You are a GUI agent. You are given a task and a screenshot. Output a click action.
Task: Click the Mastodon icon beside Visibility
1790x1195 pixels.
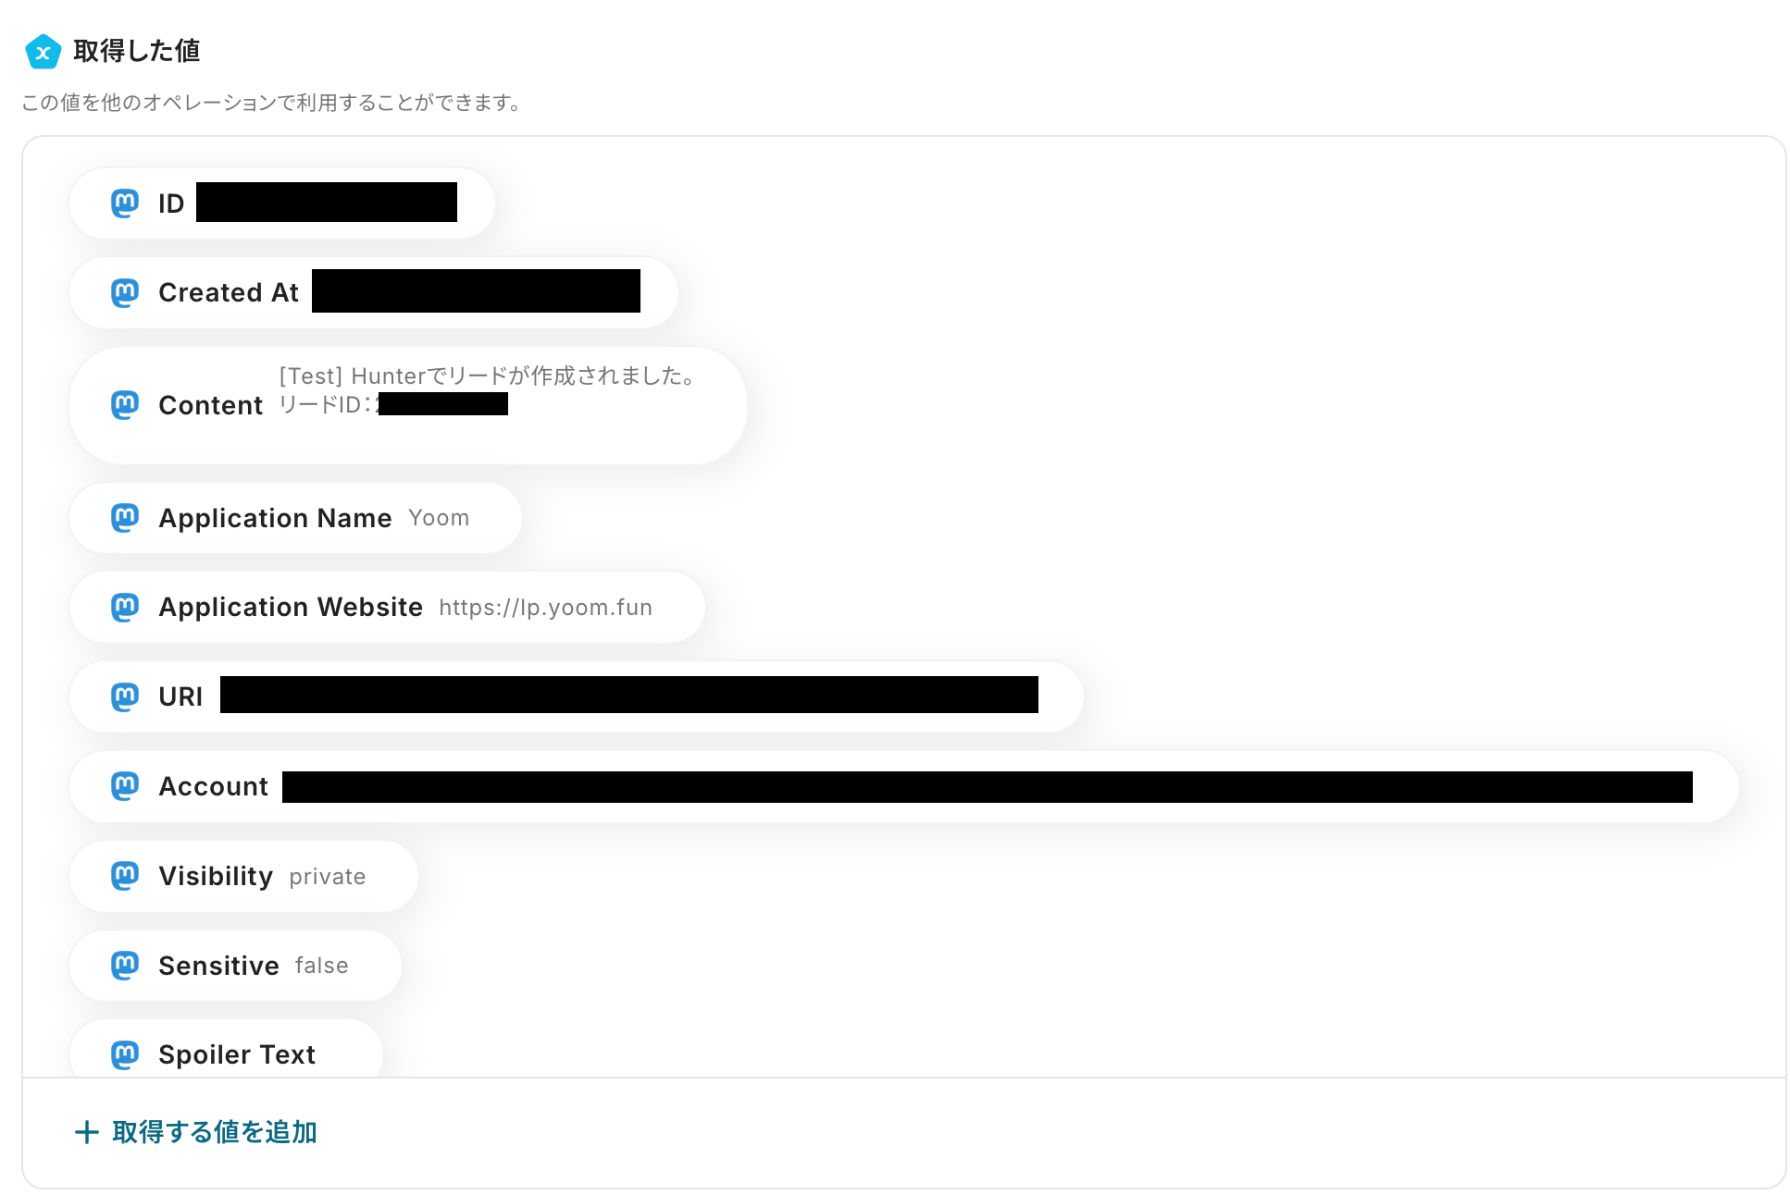click(x=125, y=875)
